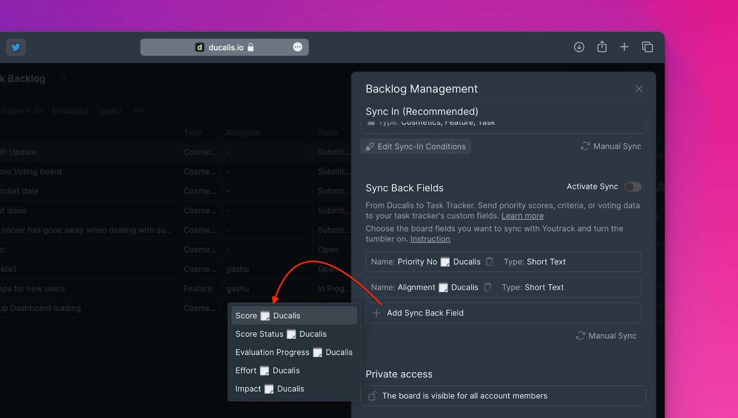The image size is (738, 418).
Task: Select Effort Ducalis option
Action: (294, 371)
